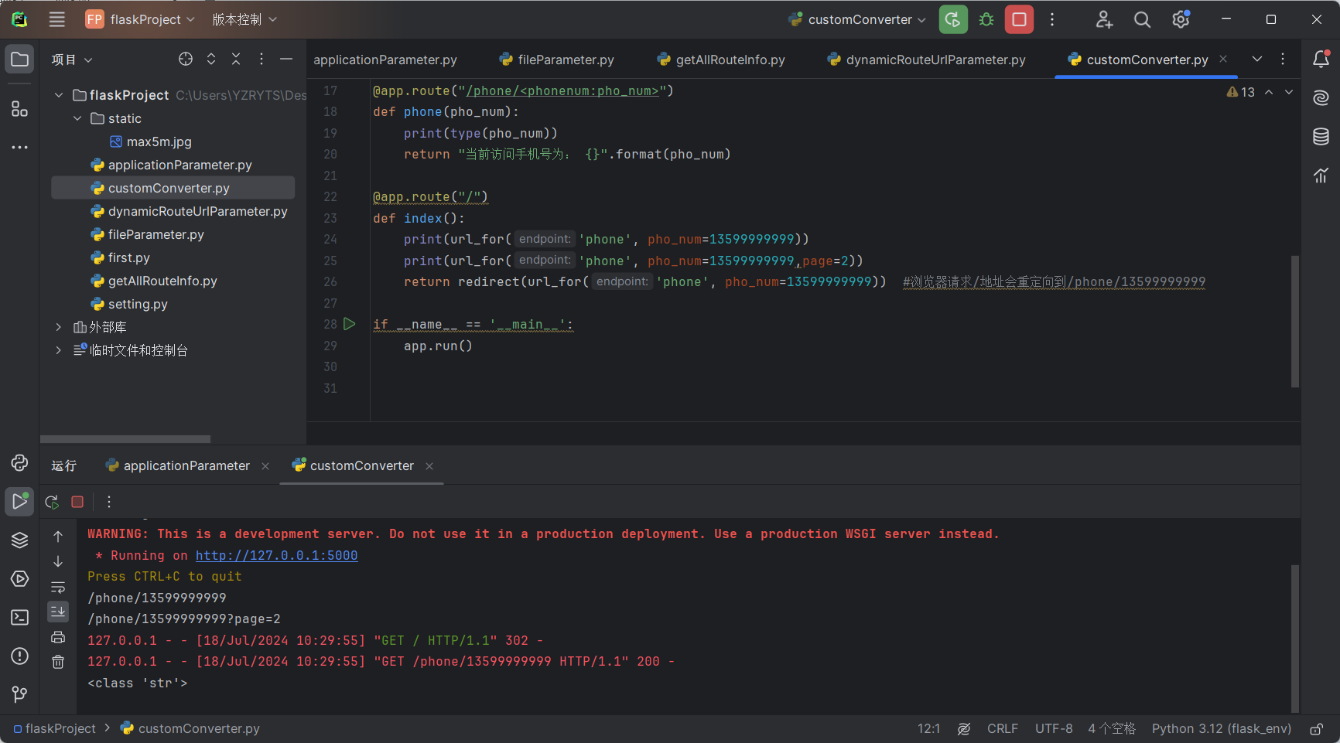Open the Python Console tool window
Viewport: 1340px width, 743px height.
(19, 462)
